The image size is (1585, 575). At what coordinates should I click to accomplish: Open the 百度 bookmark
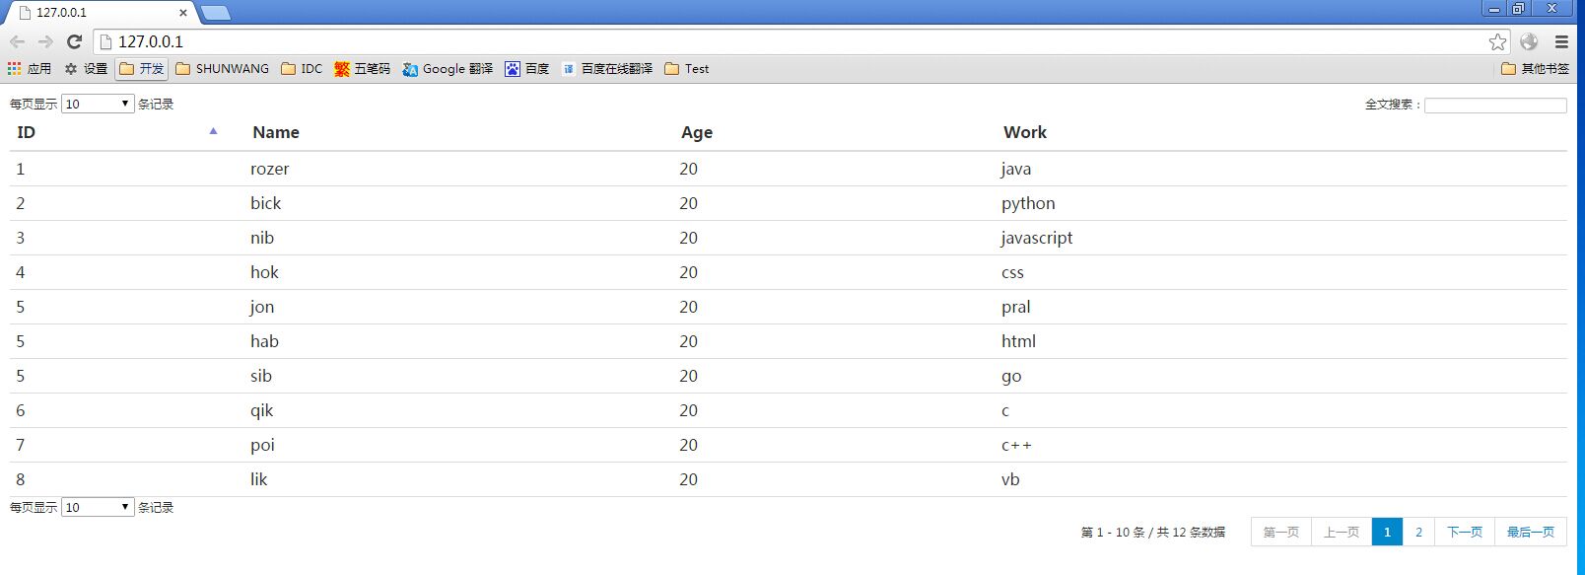click(527, 68)
